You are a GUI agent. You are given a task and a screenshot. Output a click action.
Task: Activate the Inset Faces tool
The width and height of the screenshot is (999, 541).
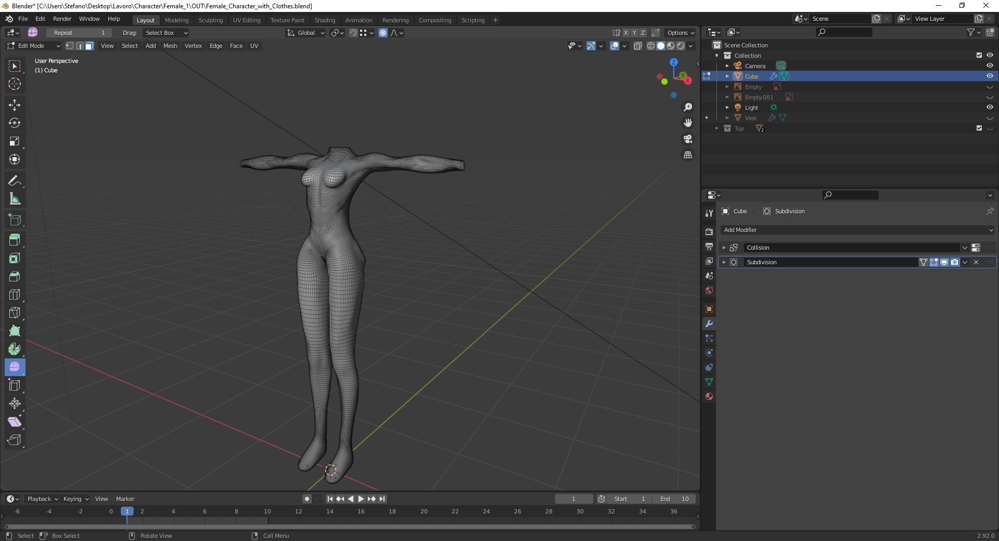point(15,258)
